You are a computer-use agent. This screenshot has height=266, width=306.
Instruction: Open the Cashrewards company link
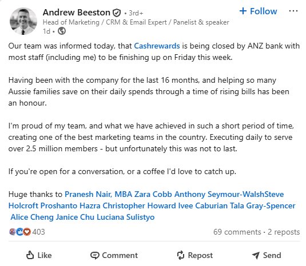point(157,46)
